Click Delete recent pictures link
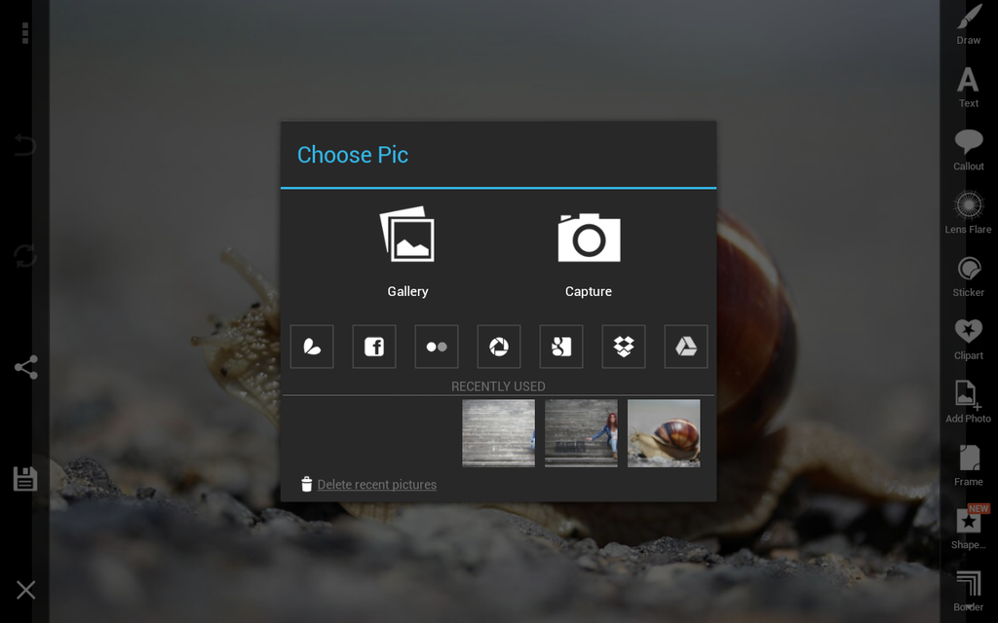The image size is (998, 623). tap(377, 485)
